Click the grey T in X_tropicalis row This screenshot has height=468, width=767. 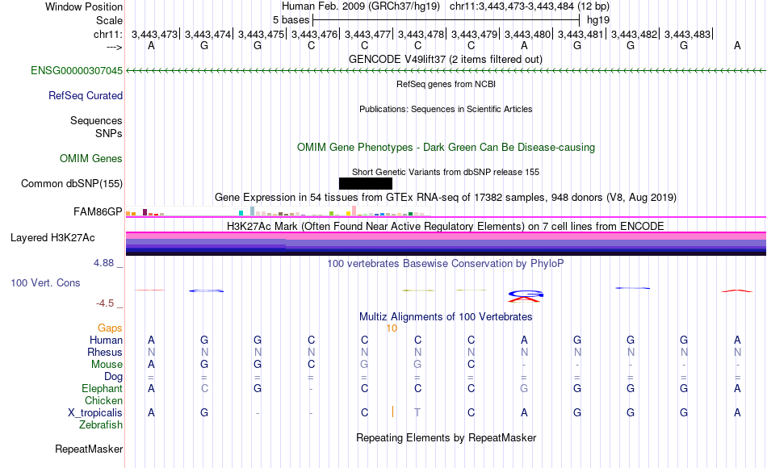click(417, 413)
